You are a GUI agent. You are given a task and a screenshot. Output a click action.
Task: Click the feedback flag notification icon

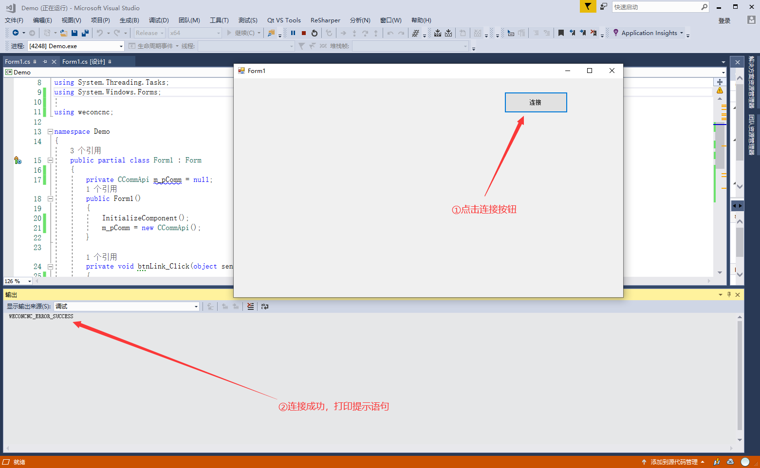588,7
